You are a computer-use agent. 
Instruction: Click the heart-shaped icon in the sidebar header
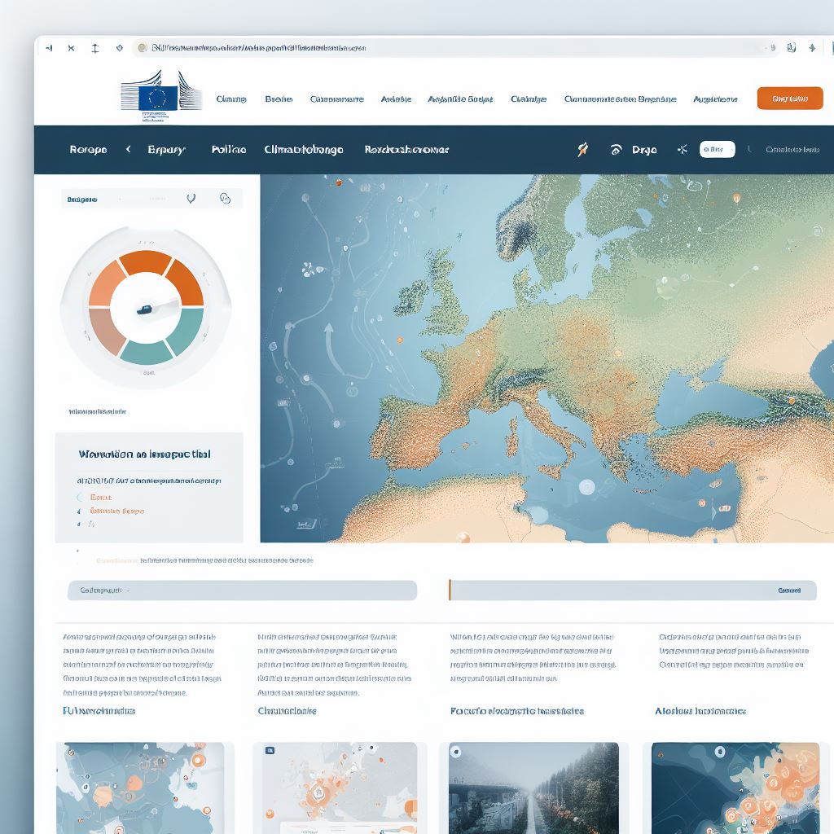click(191, 198)
